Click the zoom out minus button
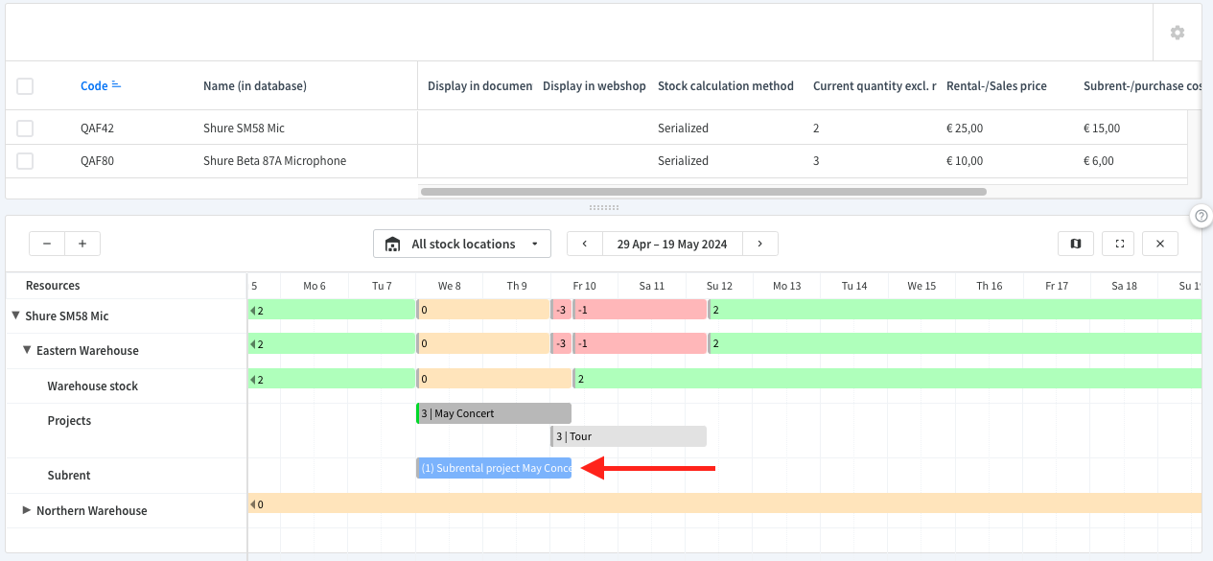Screen dimensions: 1213x561 (x=47, y=244)
